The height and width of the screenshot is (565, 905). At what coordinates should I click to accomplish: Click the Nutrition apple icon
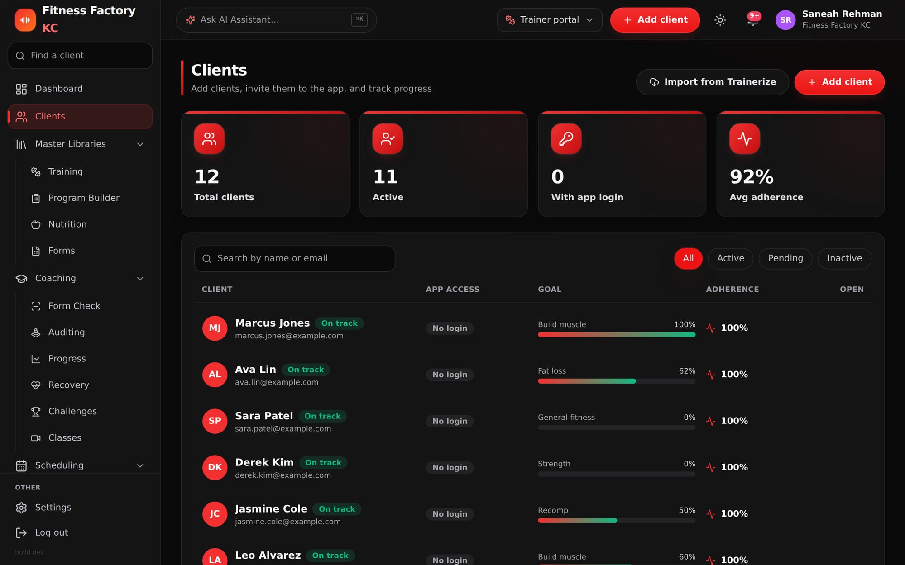pyautogui.click(x=36, y=224)
